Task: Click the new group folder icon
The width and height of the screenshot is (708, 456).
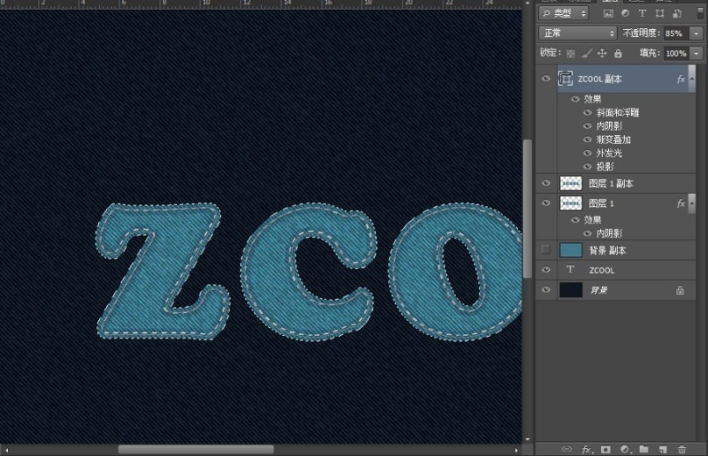Action: [x=643, y=449]
